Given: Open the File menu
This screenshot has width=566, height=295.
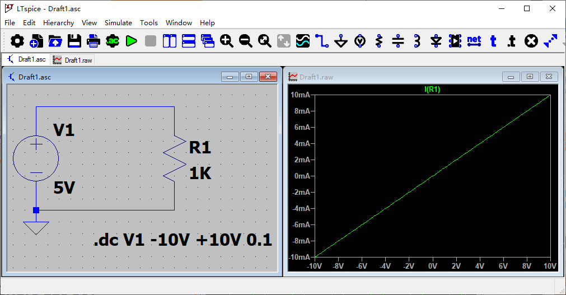Looking at the screenshot, I should 10,23.
